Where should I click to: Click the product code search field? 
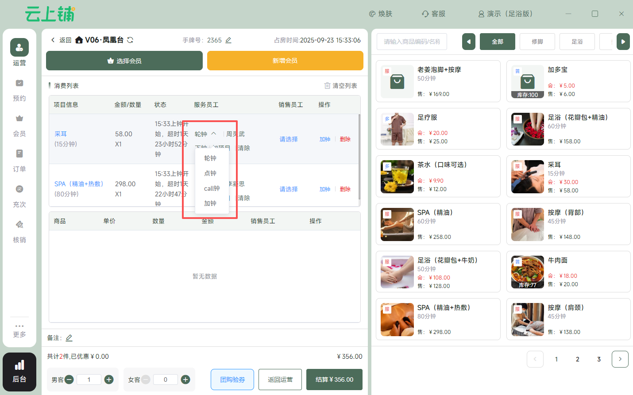coord(412,42)
